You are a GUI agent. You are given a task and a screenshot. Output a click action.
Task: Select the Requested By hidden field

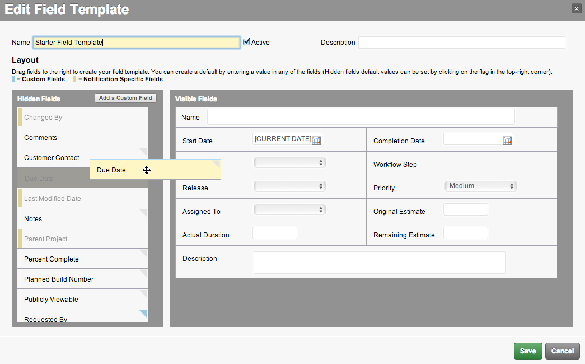(x=82, y=316)
